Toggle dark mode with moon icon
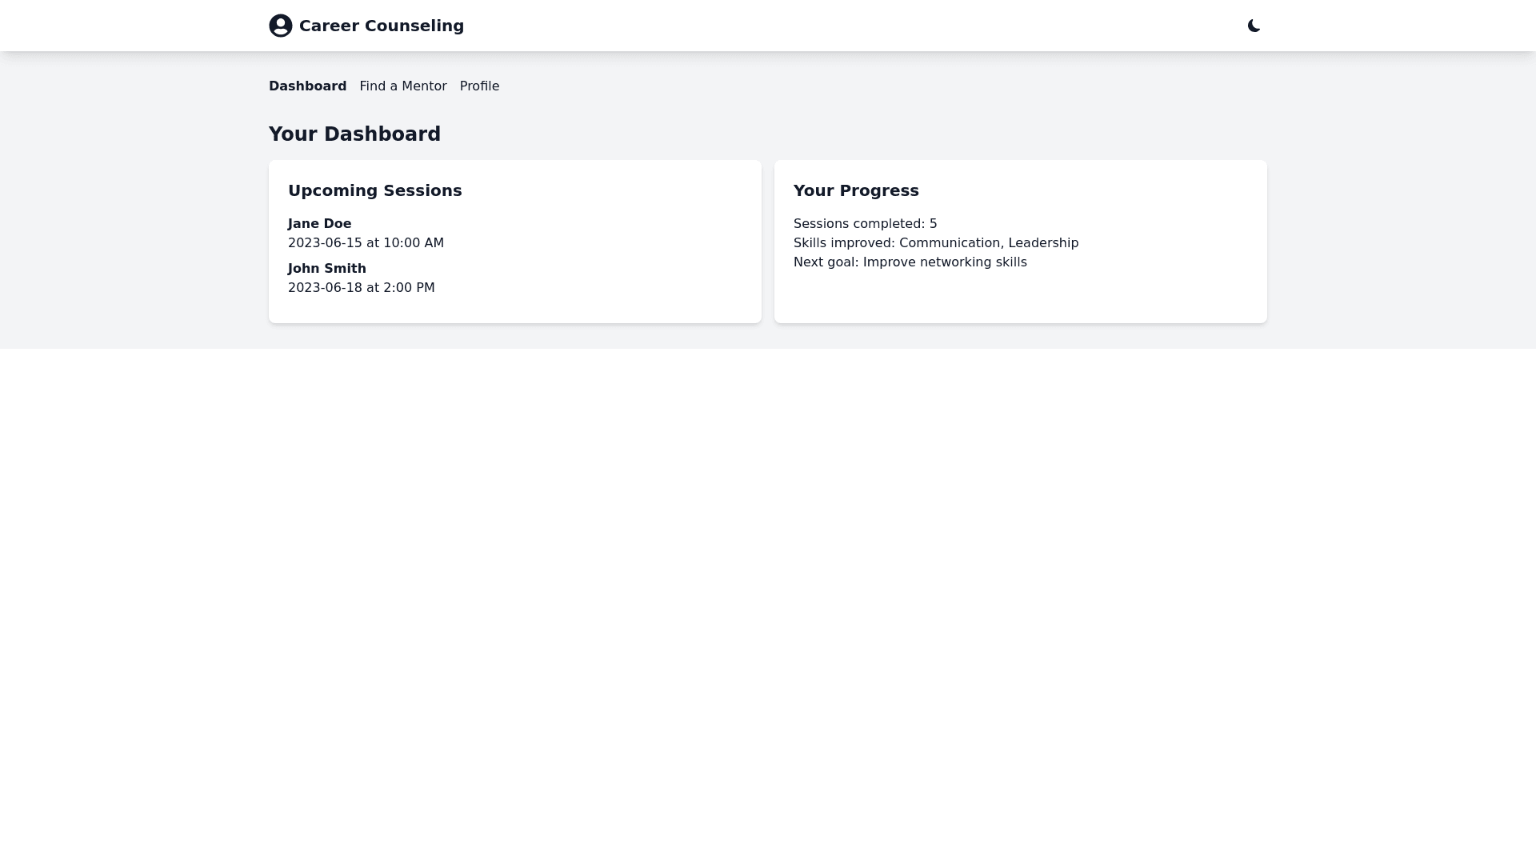Viewport: 1536px width, 864px height. click(x=1254, y=26)
